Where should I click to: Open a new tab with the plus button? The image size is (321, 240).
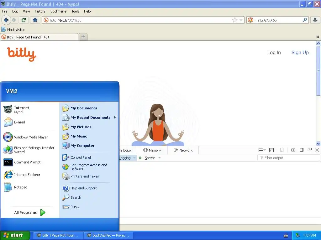[x=83, y=37]
